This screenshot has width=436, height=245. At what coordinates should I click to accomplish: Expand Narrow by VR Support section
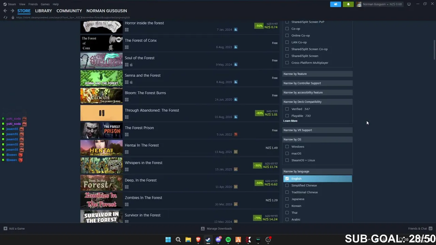[317, 130]
